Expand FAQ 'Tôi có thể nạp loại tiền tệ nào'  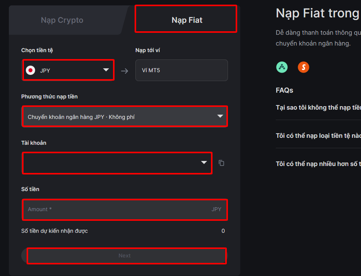tap(319, 136)
